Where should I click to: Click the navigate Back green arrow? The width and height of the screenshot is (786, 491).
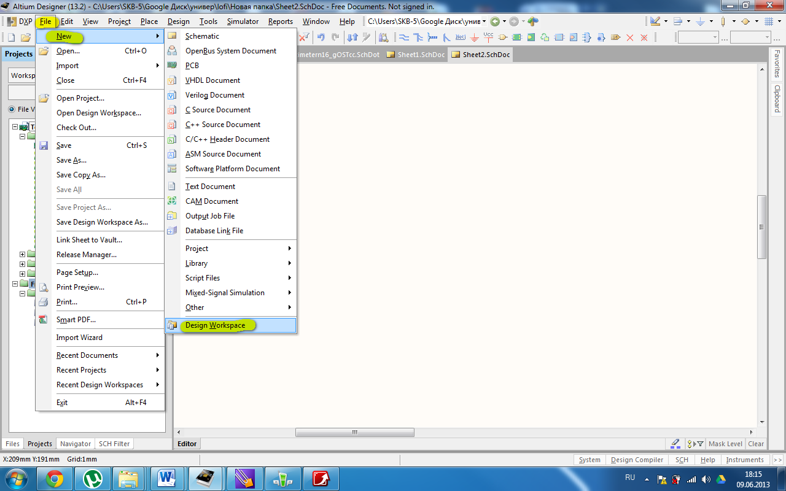pos(495,21)
